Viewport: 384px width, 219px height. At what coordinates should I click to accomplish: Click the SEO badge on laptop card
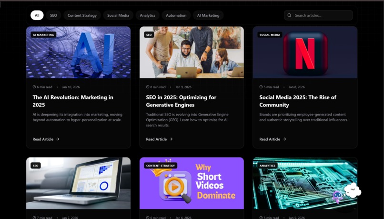36,166
